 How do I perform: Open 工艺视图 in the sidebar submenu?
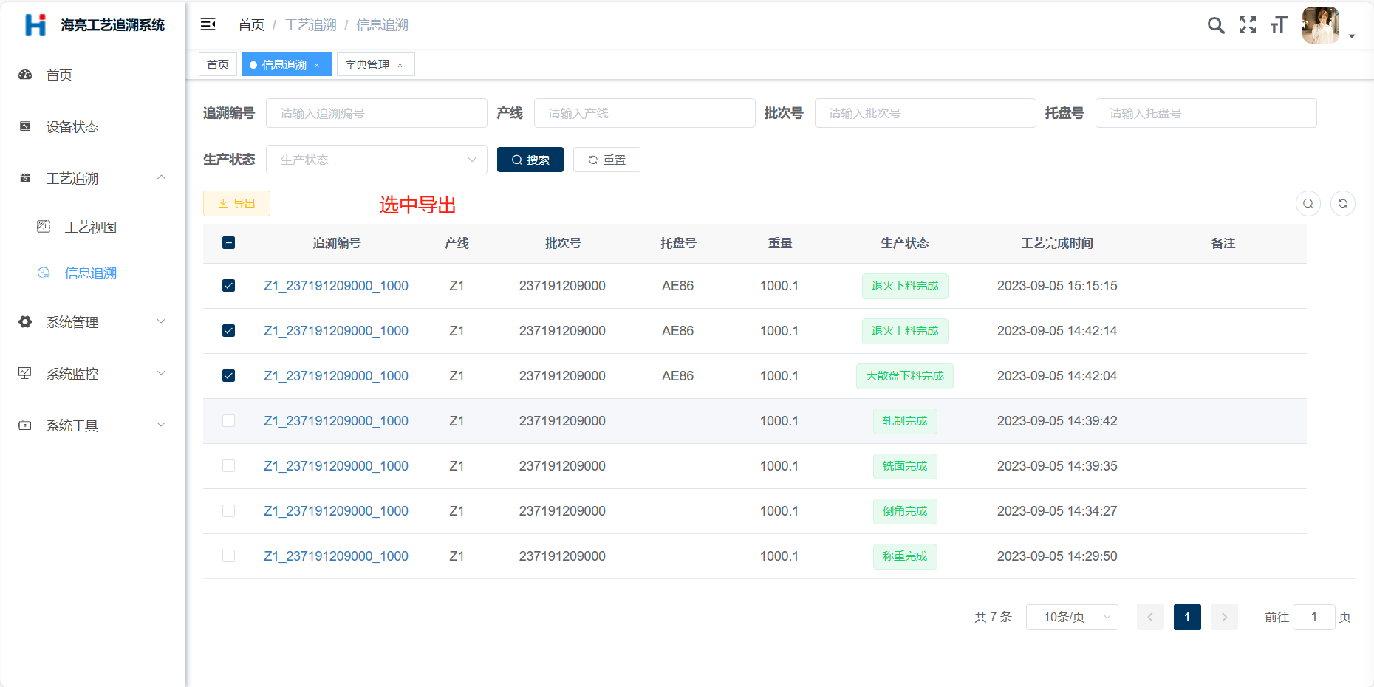[x=92, y=227]
